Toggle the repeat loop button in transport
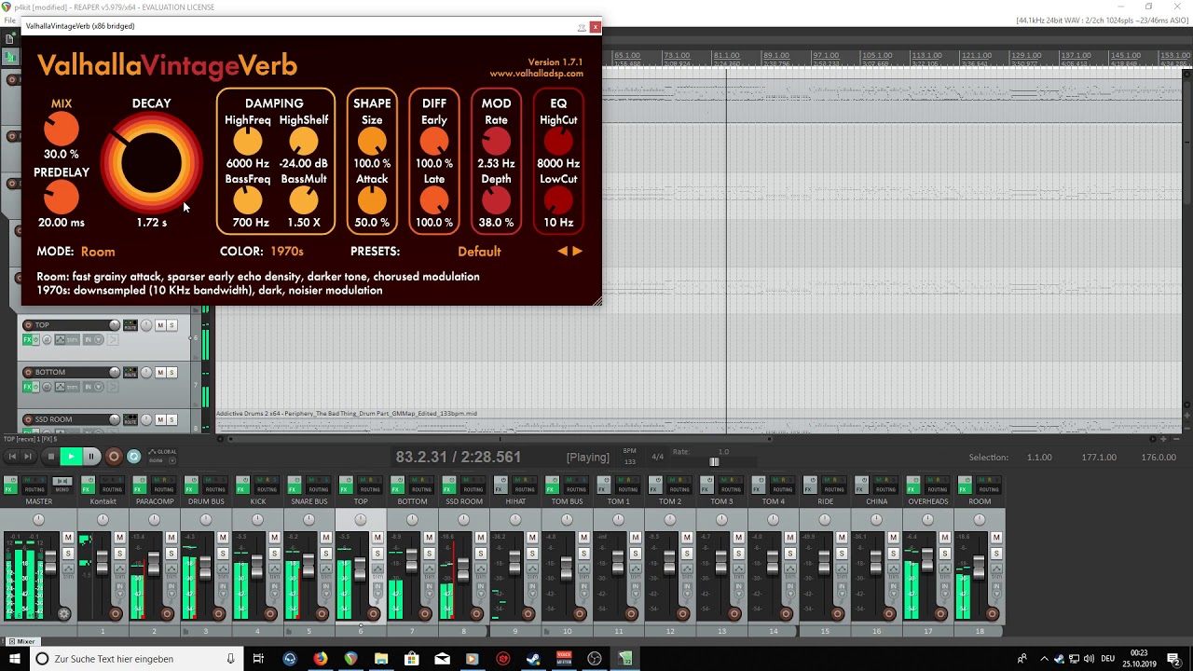 (133, 457)
